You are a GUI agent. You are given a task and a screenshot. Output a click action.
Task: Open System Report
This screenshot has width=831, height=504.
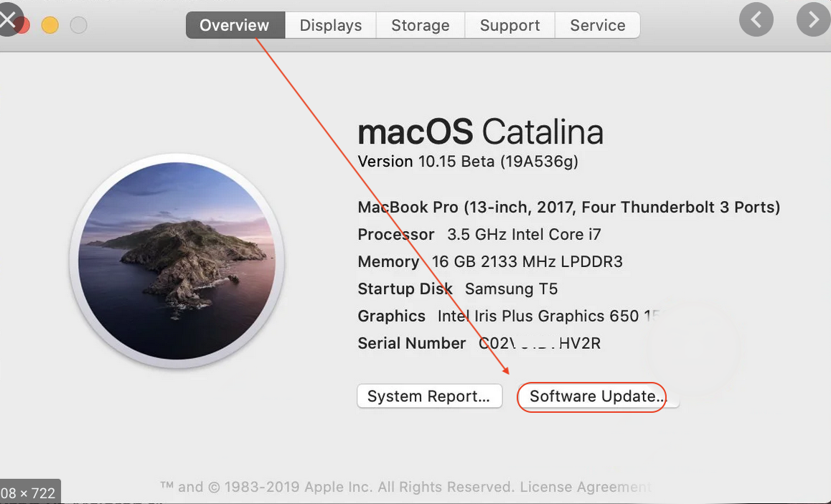(x=428, y=396)
